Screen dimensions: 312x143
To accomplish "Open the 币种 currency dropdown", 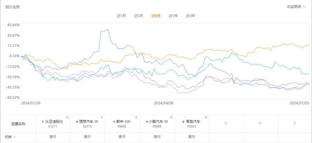I will click(x=10, y=137).
